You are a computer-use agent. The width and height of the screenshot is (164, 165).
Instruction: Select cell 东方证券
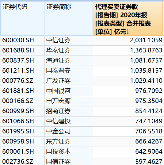69,141
